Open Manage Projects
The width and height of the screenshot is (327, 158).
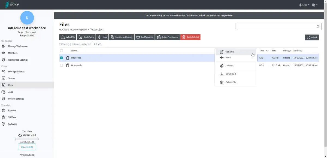click(x=16, y=72)
